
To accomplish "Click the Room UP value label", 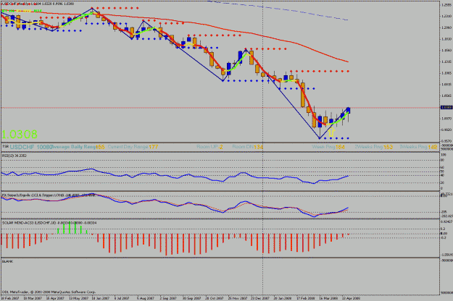I will pos(209,147).
